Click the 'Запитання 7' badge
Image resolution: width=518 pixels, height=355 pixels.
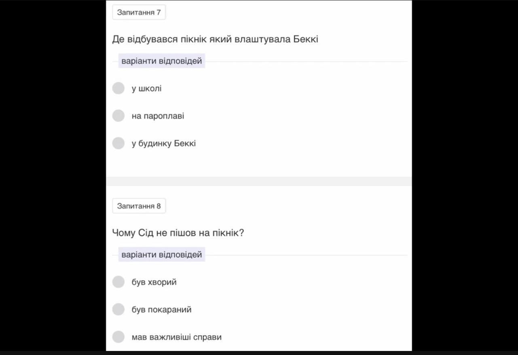[139, 13]
